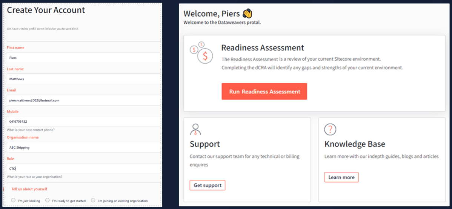Image resolution: width=452 pixels, height=209 pixels.
Task: Click the First name input field
Action: [x=83, y=58]
